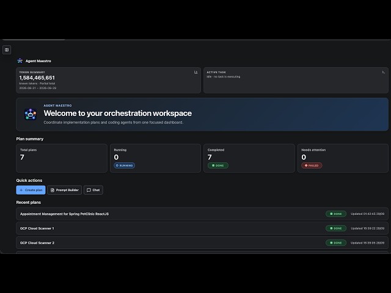Click the updated timestamp on GCP Cloud Scanner 1
The image size is (391, 293).
pyautogui.click(x=368, y=228)
